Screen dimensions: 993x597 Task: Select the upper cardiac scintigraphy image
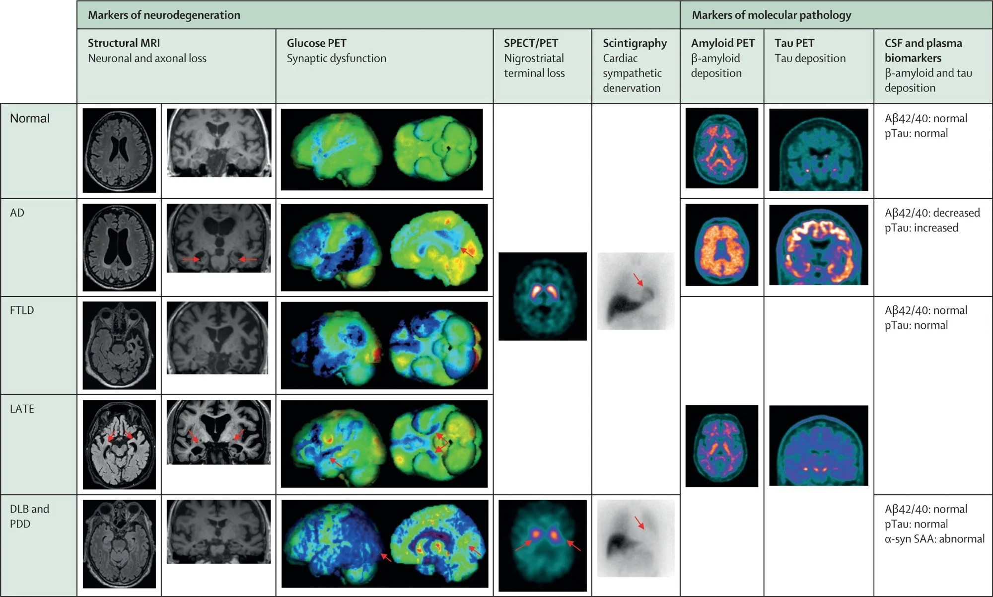(x=636, y=291)
